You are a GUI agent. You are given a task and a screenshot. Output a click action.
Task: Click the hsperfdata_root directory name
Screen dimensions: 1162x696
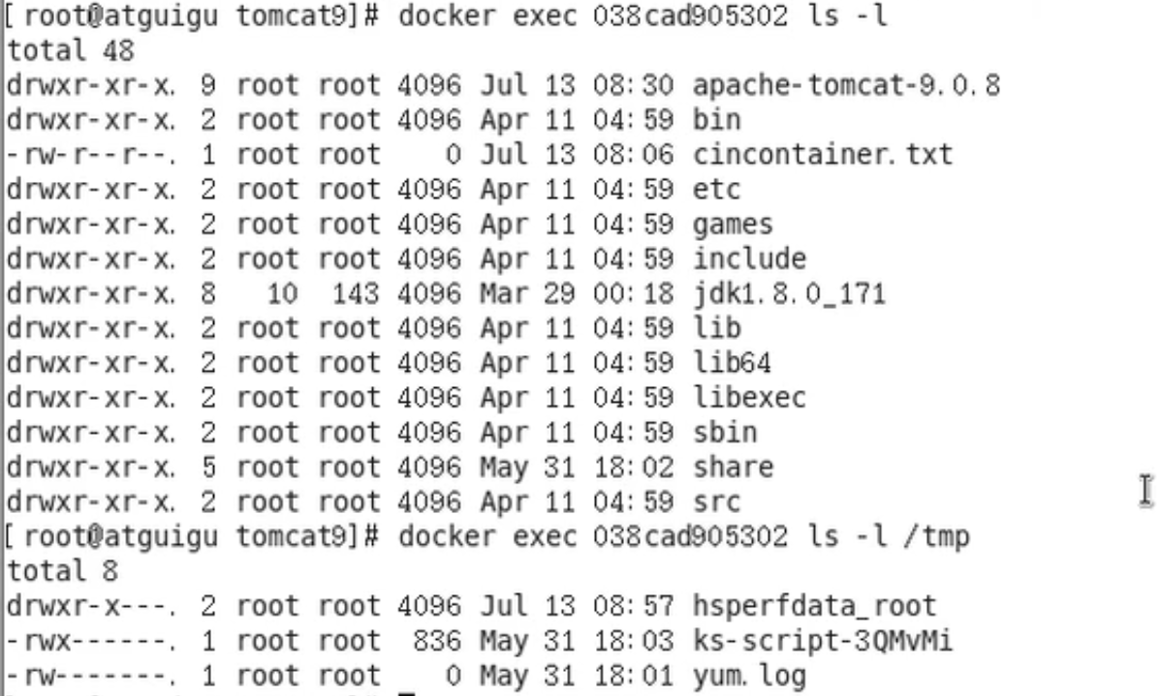tap(814, 606)
